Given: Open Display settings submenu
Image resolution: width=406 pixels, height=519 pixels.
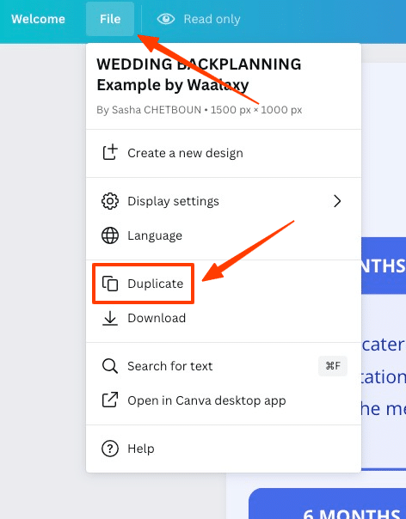Looking at the screenshot, I should pyautogui.click(x=224, y=201).
